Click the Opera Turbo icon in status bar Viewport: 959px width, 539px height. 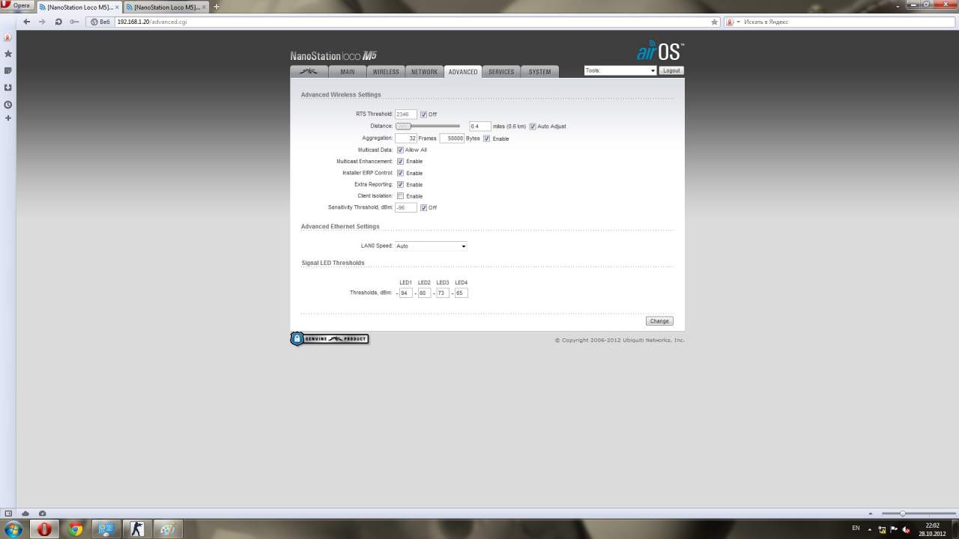click(42, 514)
